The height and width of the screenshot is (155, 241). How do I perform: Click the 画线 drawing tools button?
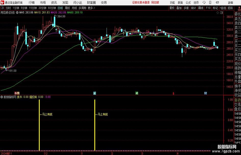[201, 8]
